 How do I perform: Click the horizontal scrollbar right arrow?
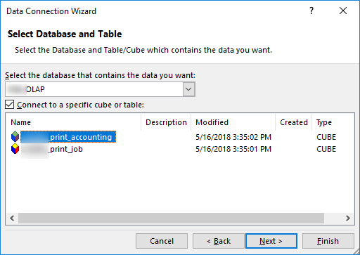click(348, 218)
